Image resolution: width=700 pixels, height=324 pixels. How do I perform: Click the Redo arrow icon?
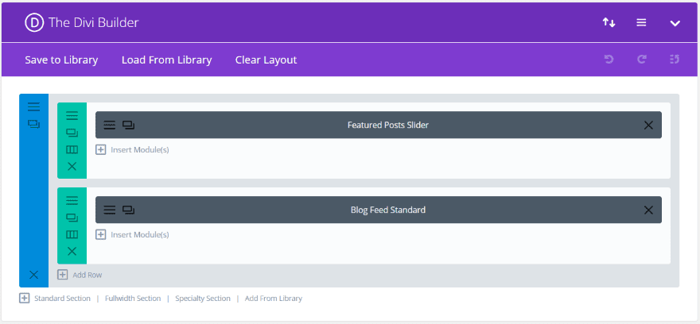(x=641, y=60)
